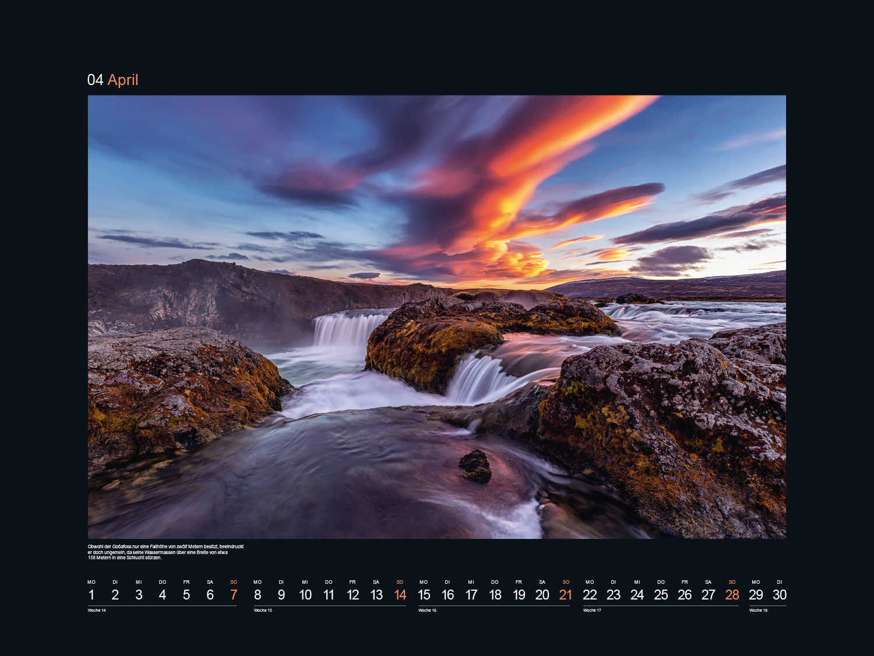Select Monday, date 1
This screenshot has width=874, height=656.
coord(91,595)
